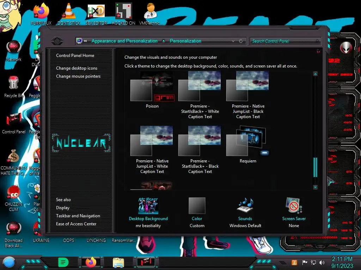The width and height of the screenshot is (361, 270).
Task: Open the Sounds settings
Action: point(245,212)
